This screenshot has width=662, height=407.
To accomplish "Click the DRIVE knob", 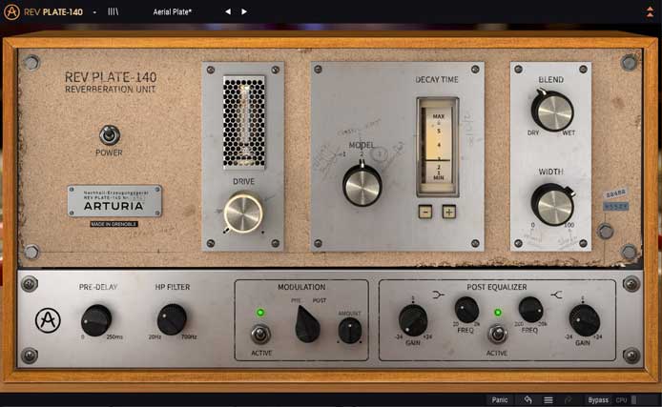I will (243, 213).
